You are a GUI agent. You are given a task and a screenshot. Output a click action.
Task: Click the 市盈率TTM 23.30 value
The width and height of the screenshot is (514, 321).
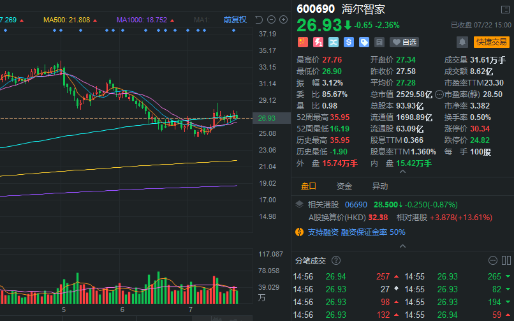494,83
